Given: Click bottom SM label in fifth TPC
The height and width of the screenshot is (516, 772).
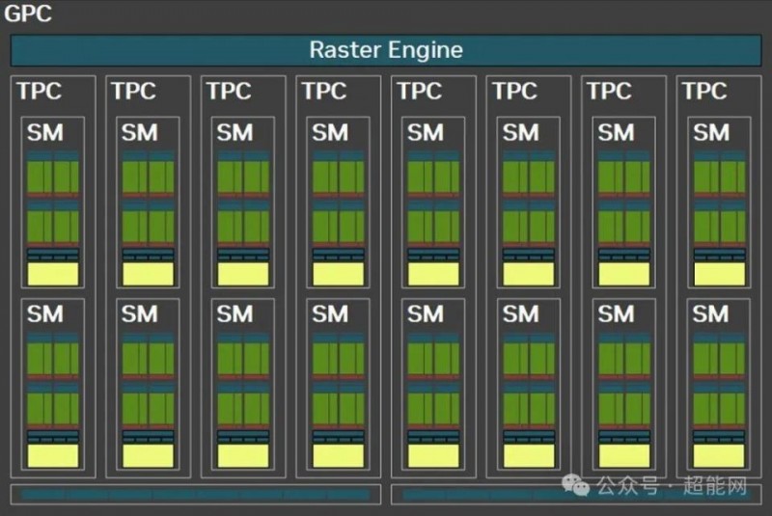Looking at the screenshot, I should pyautogui.click(x=425, y=313).
